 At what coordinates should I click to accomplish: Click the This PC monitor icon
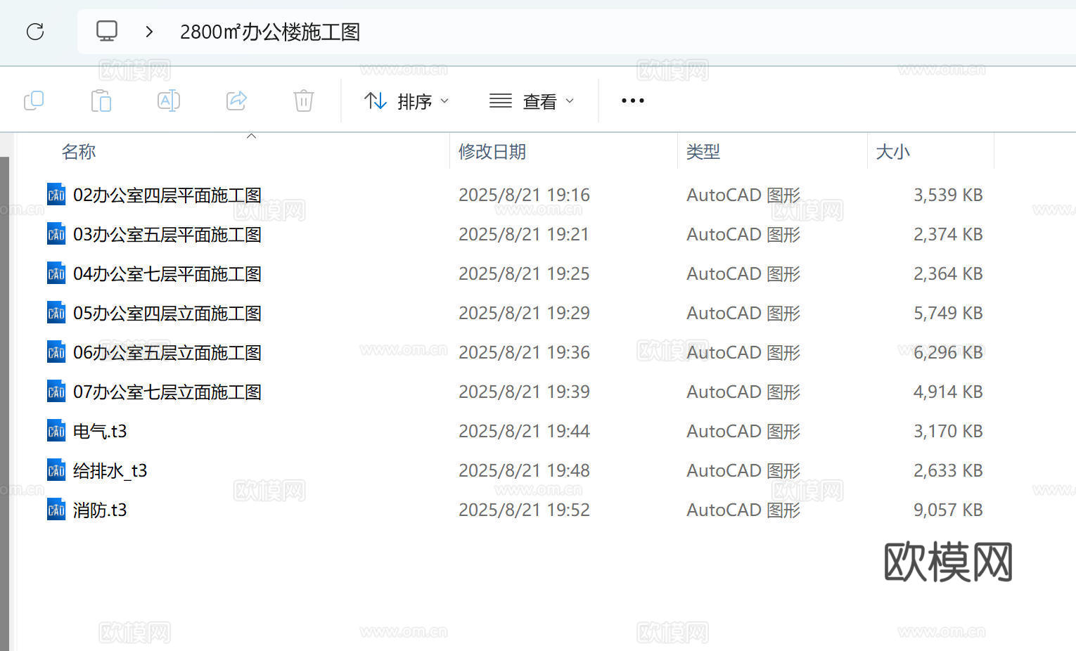click(107, 31)
